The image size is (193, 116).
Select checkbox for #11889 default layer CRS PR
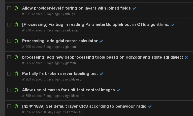(9, 106)
